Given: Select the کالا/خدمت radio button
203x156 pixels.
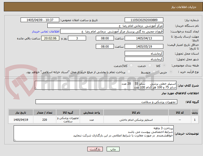Looking at the screenshot, I should click(131, 65).
